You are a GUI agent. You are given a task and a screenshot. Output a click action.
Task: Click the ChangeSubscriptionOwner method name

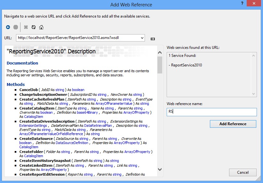coord(43,95)
